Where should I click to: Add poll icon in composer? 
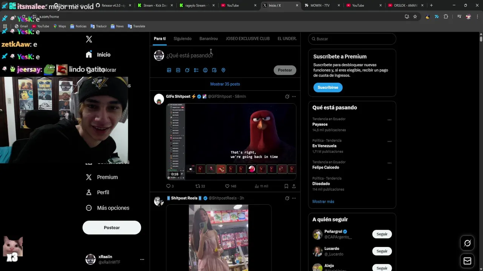pos(196,70)
